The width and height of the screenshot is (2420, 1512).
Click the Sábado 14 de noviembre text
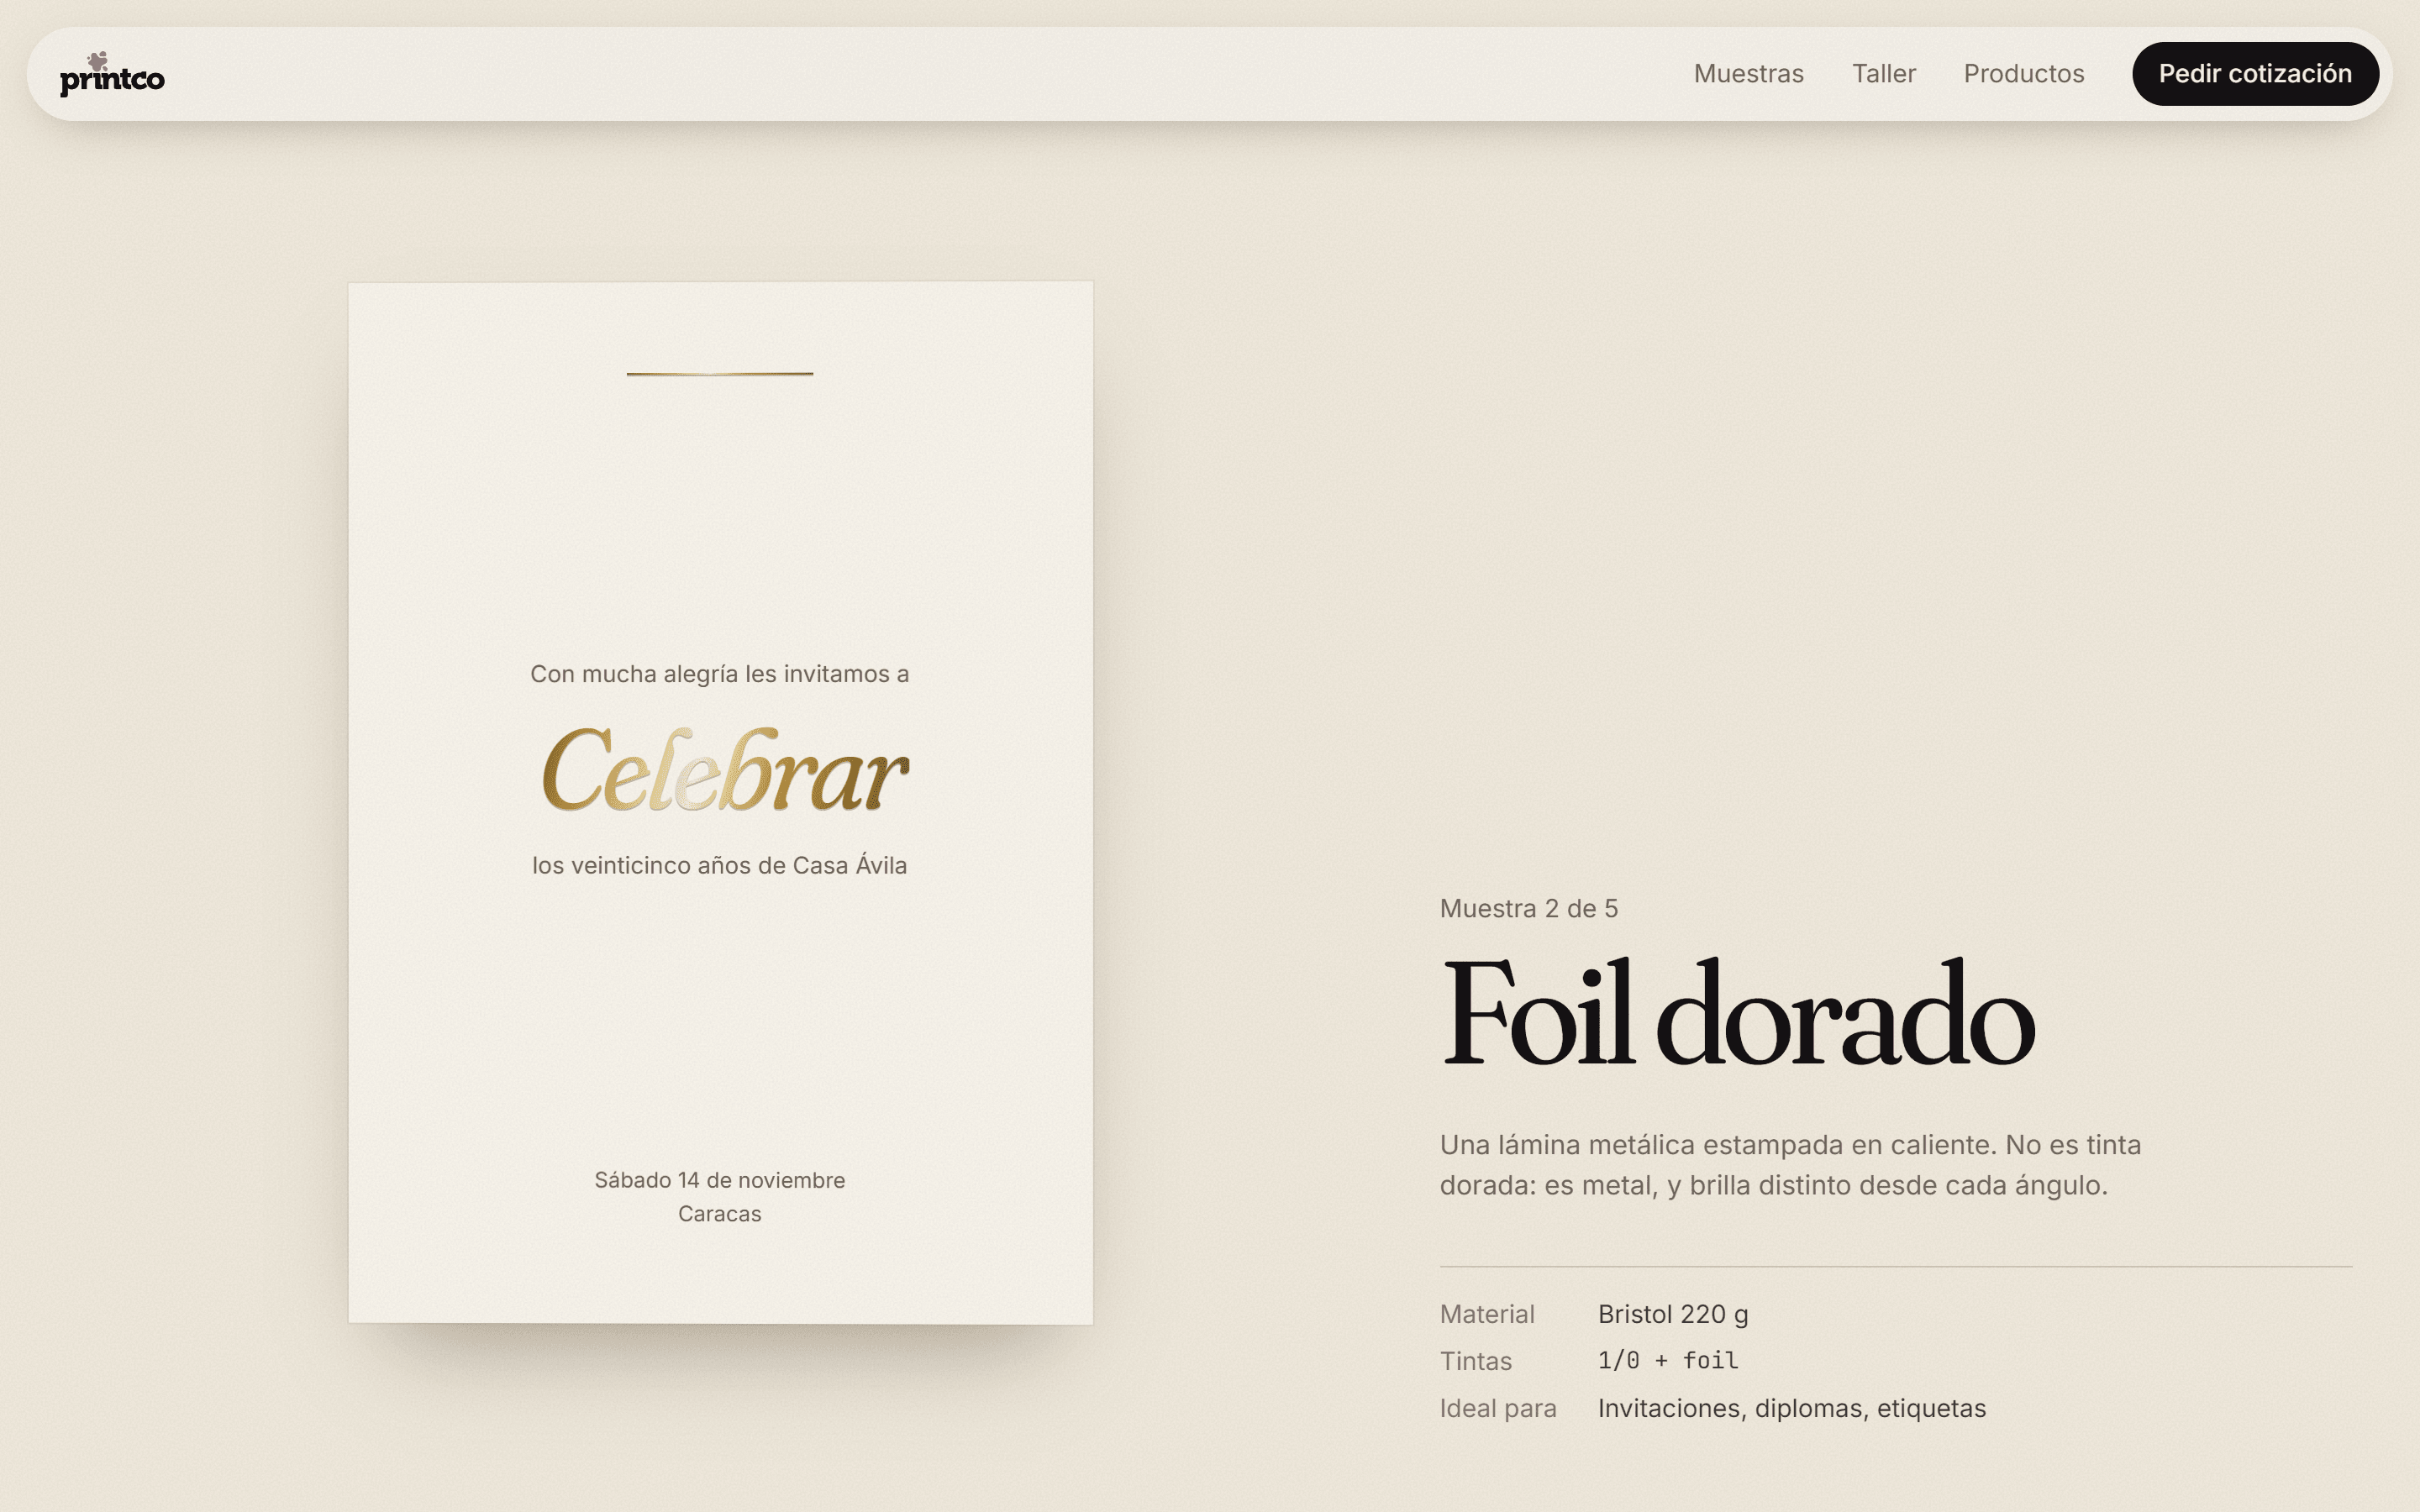[x=720, y=1180]
